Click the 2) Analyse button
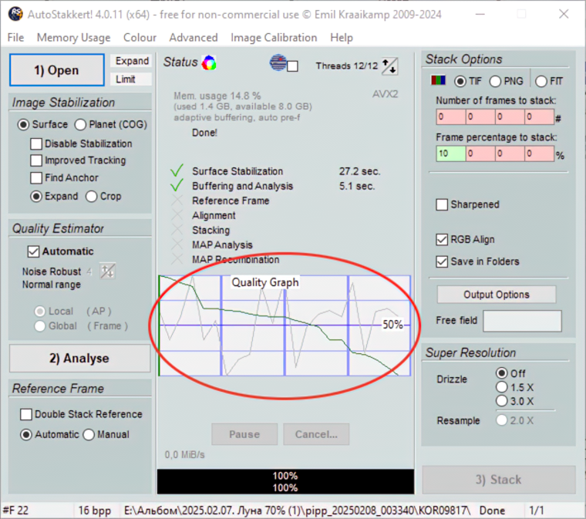The image size is (586, 519). click(x=79, y=358)
